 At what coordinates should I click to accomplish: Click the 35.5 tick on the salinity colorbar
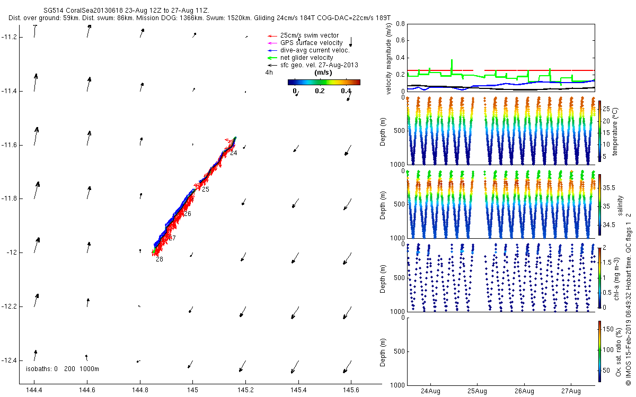click(609, 188)
